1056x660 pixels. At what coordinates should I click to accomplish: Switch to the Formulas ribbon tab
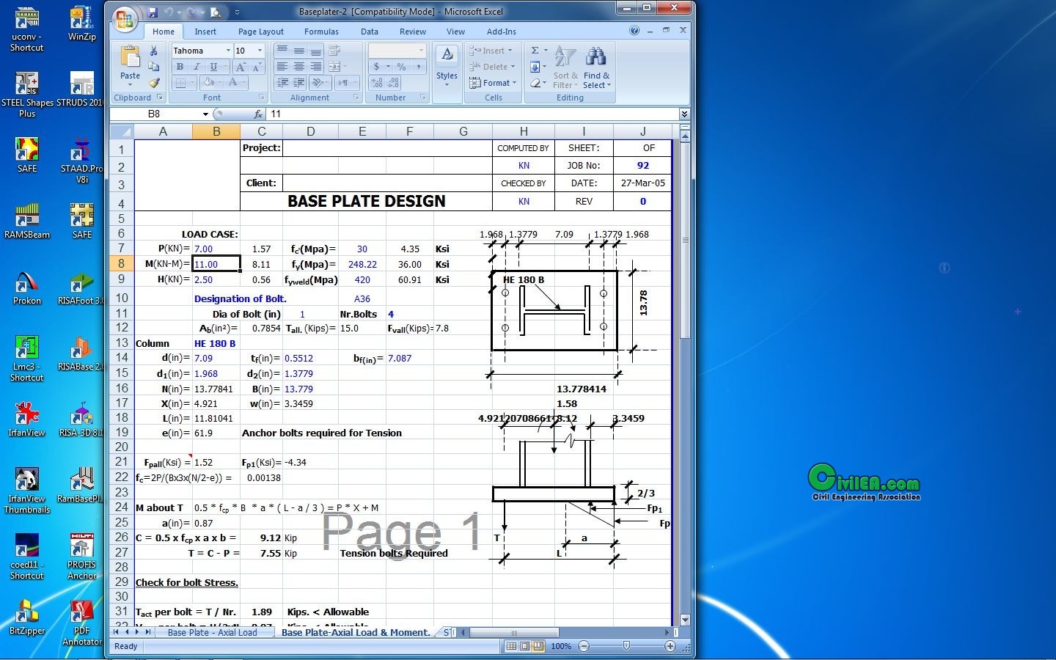pos(321,32)
